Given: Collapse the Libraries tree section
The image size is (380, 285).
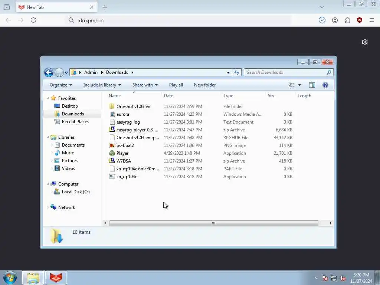Looking at the screenshot, I should 48,137.
